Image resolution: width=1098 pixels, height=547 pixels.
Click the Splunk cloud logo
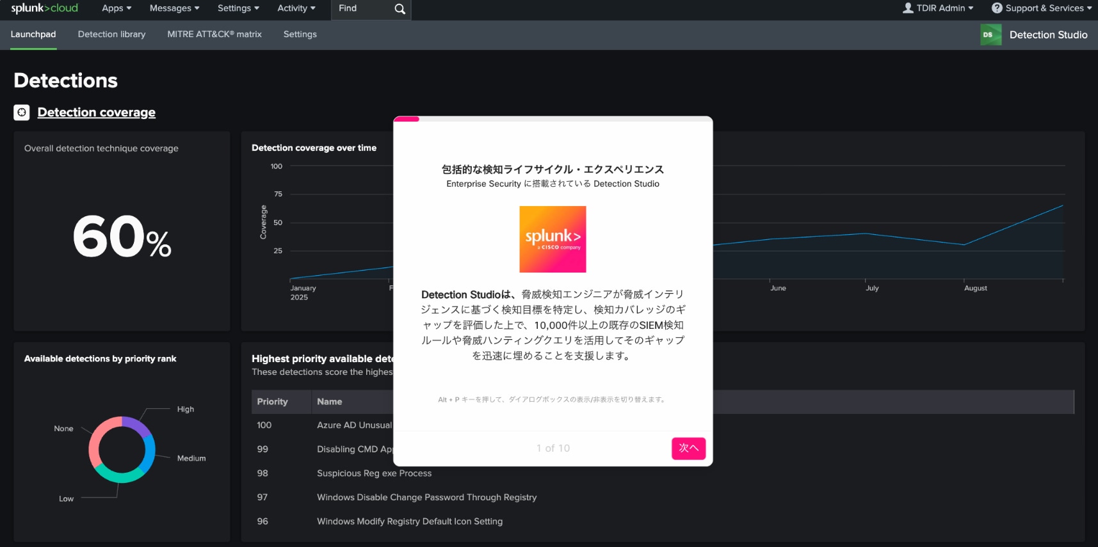pyautogui.click(x=44, y=8)
